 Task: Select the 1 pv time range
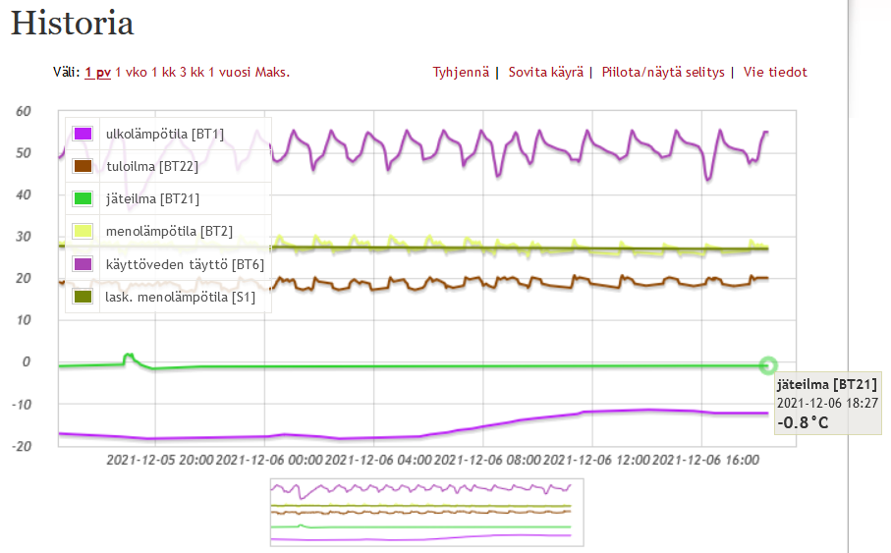pyautogui.click(x=97, y=72)
